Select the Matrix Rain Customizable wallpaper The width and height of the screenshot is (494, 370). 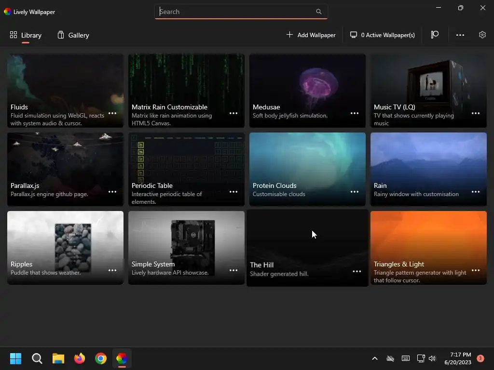(186, 91)
